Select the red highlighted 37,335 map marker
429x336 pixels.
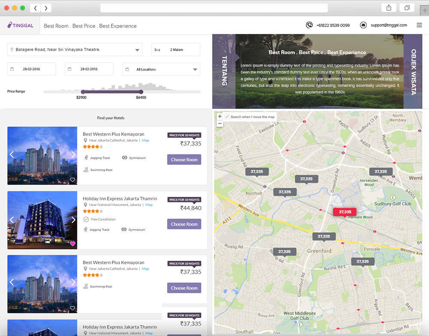click(345, 212)
